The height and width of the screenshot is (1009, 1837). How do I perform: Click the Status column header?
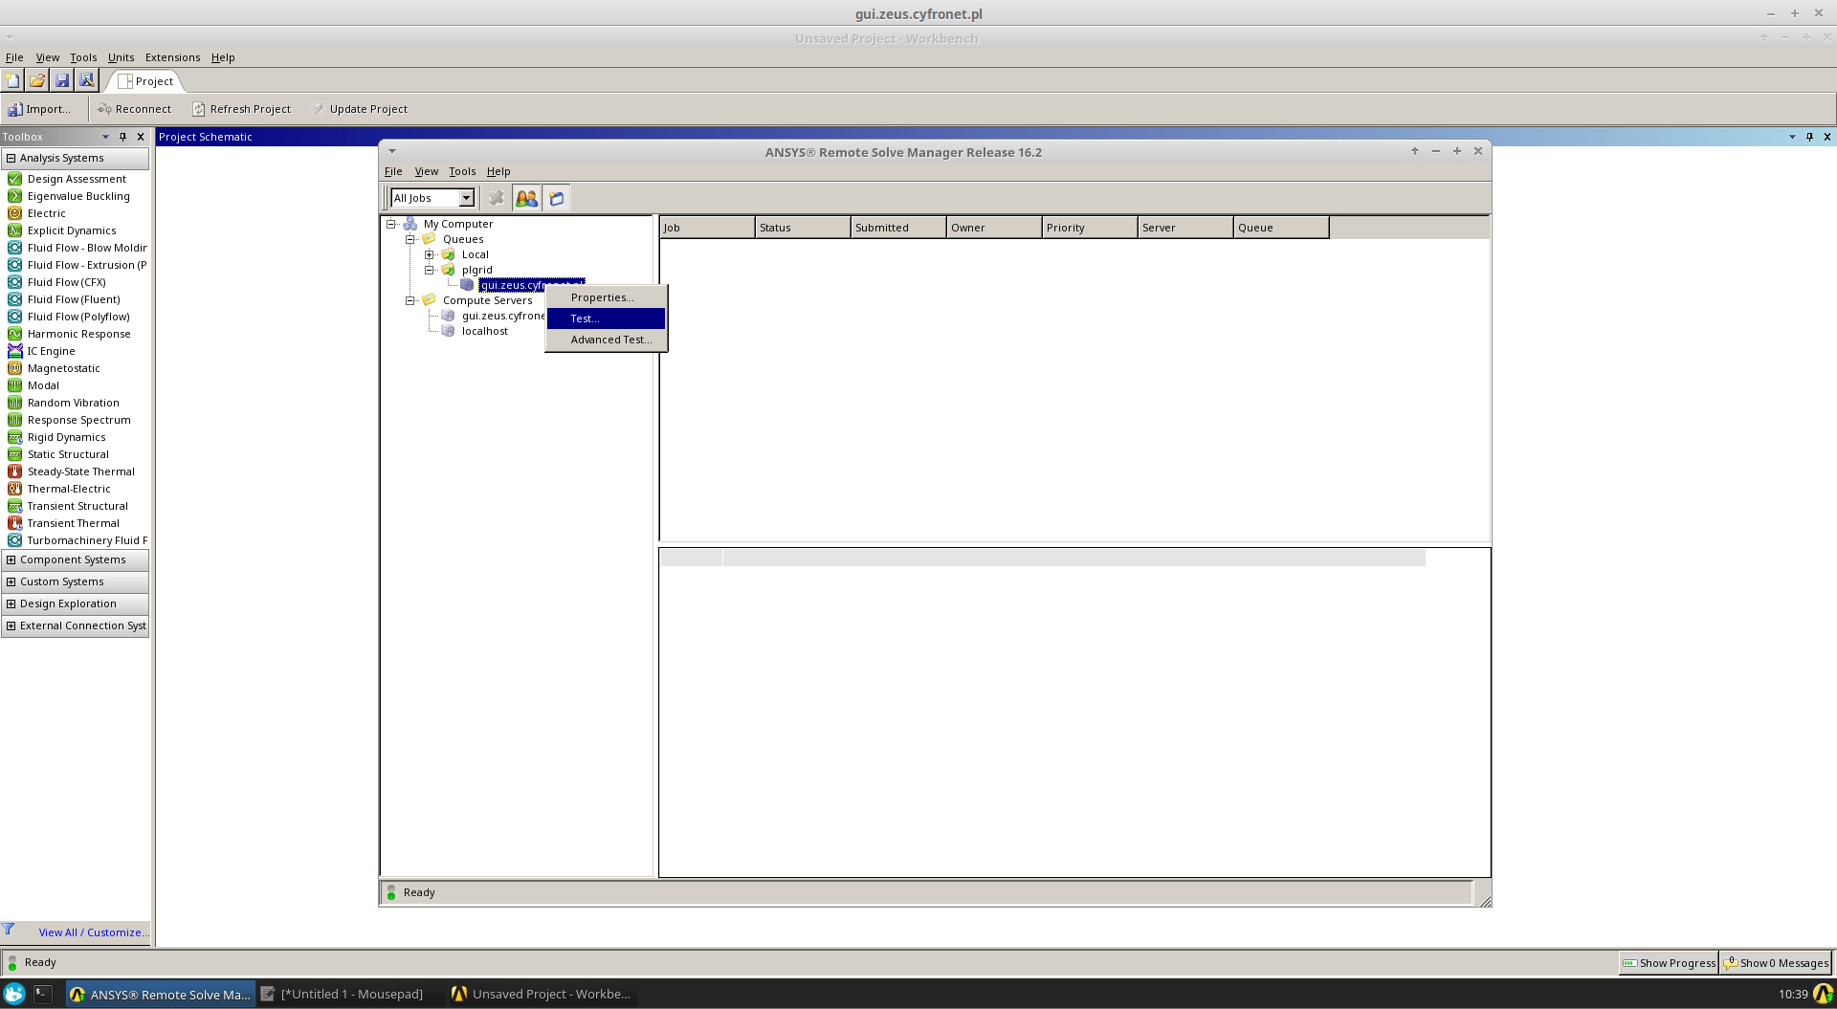(x=803, y=228)
